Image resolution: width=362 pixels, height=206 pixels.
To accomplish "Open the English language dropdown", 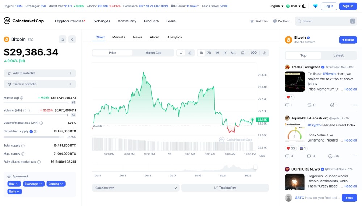I will 277,6.
